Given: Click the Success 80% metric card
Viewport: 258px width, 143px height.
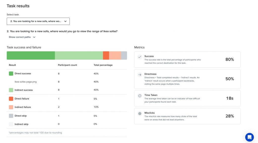Looking at the screenshot, I should tap(187, 59).
